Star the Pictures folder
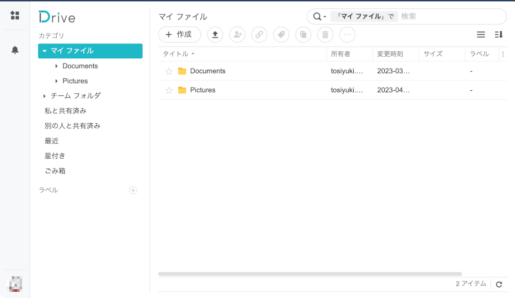Screen dimensions: 515x298 (169, 90)
